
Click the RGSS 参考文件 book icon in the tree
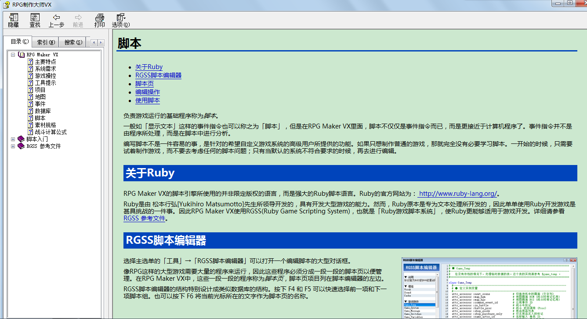(x=21, y=146)
